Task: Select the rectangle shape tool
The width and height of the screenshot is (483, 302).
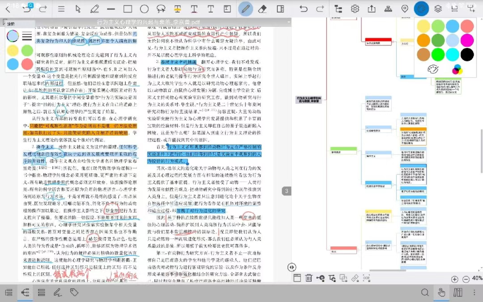Action: tap(128, 9)
